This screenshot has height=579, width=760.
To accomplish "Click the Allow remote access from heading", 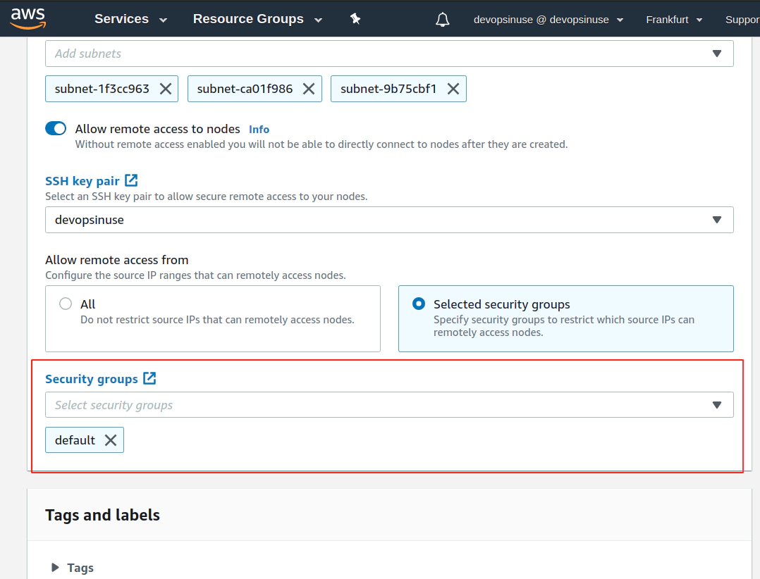I will coord(117,260).
